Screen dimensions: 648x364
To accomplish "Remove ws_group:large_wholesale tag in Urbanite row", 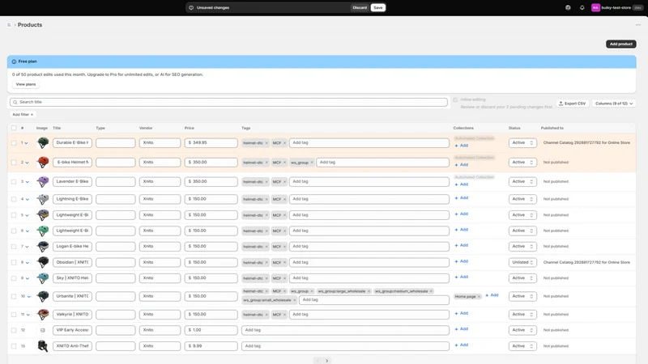I will pos(369,291).
